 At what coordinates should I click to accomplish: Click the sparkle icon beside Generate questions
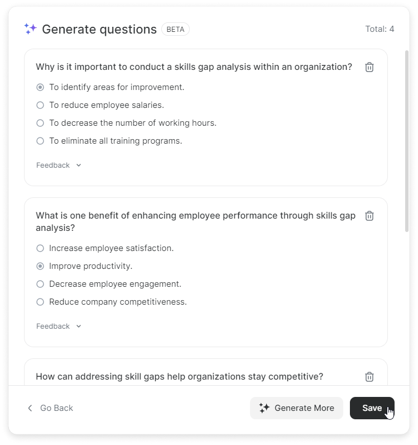(30, 29)
